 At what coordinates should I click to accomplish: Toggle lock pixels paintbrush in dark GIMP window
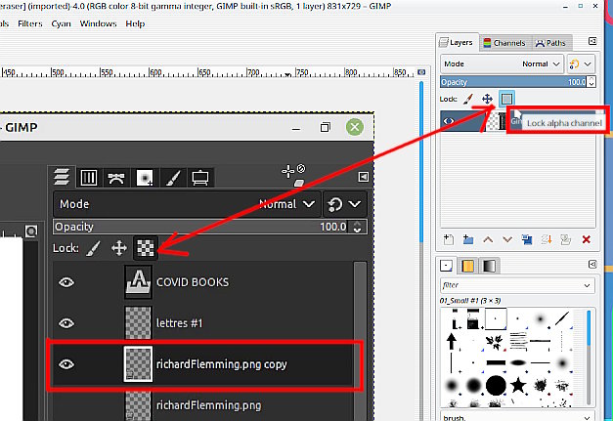(x=93, y=248)
